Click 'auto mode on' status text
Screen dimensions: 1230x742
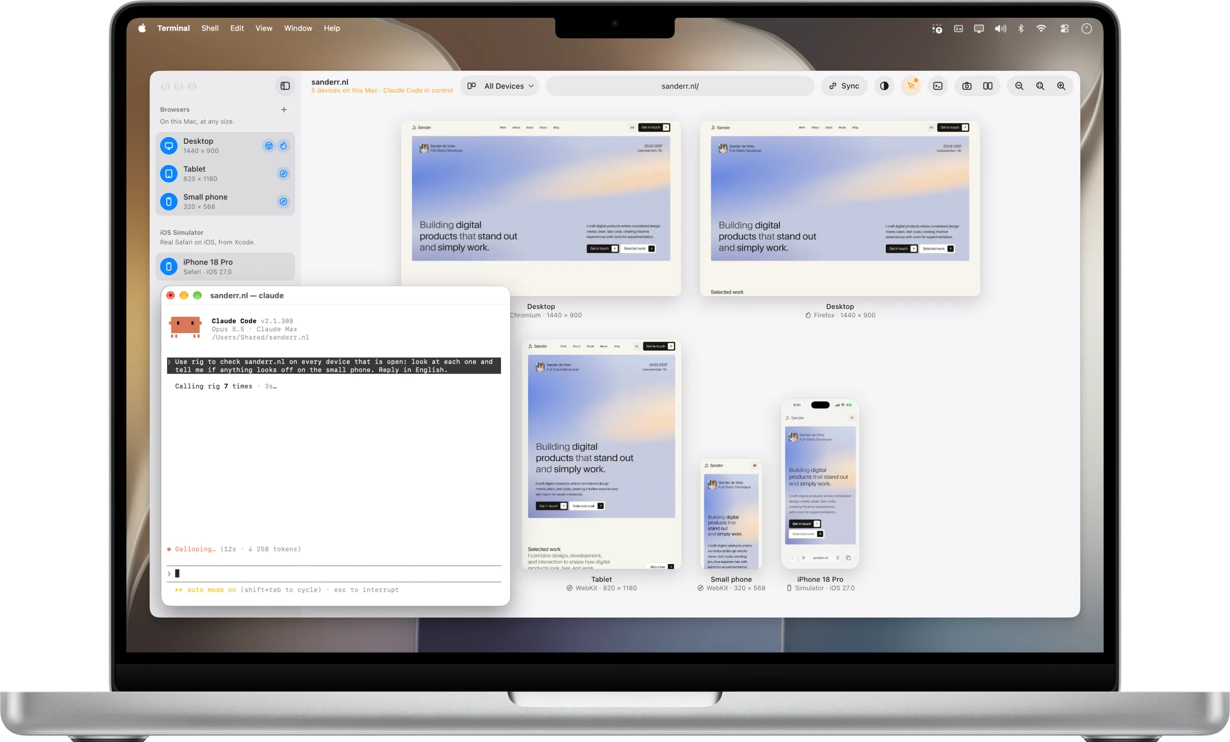(x=212, y=590)
